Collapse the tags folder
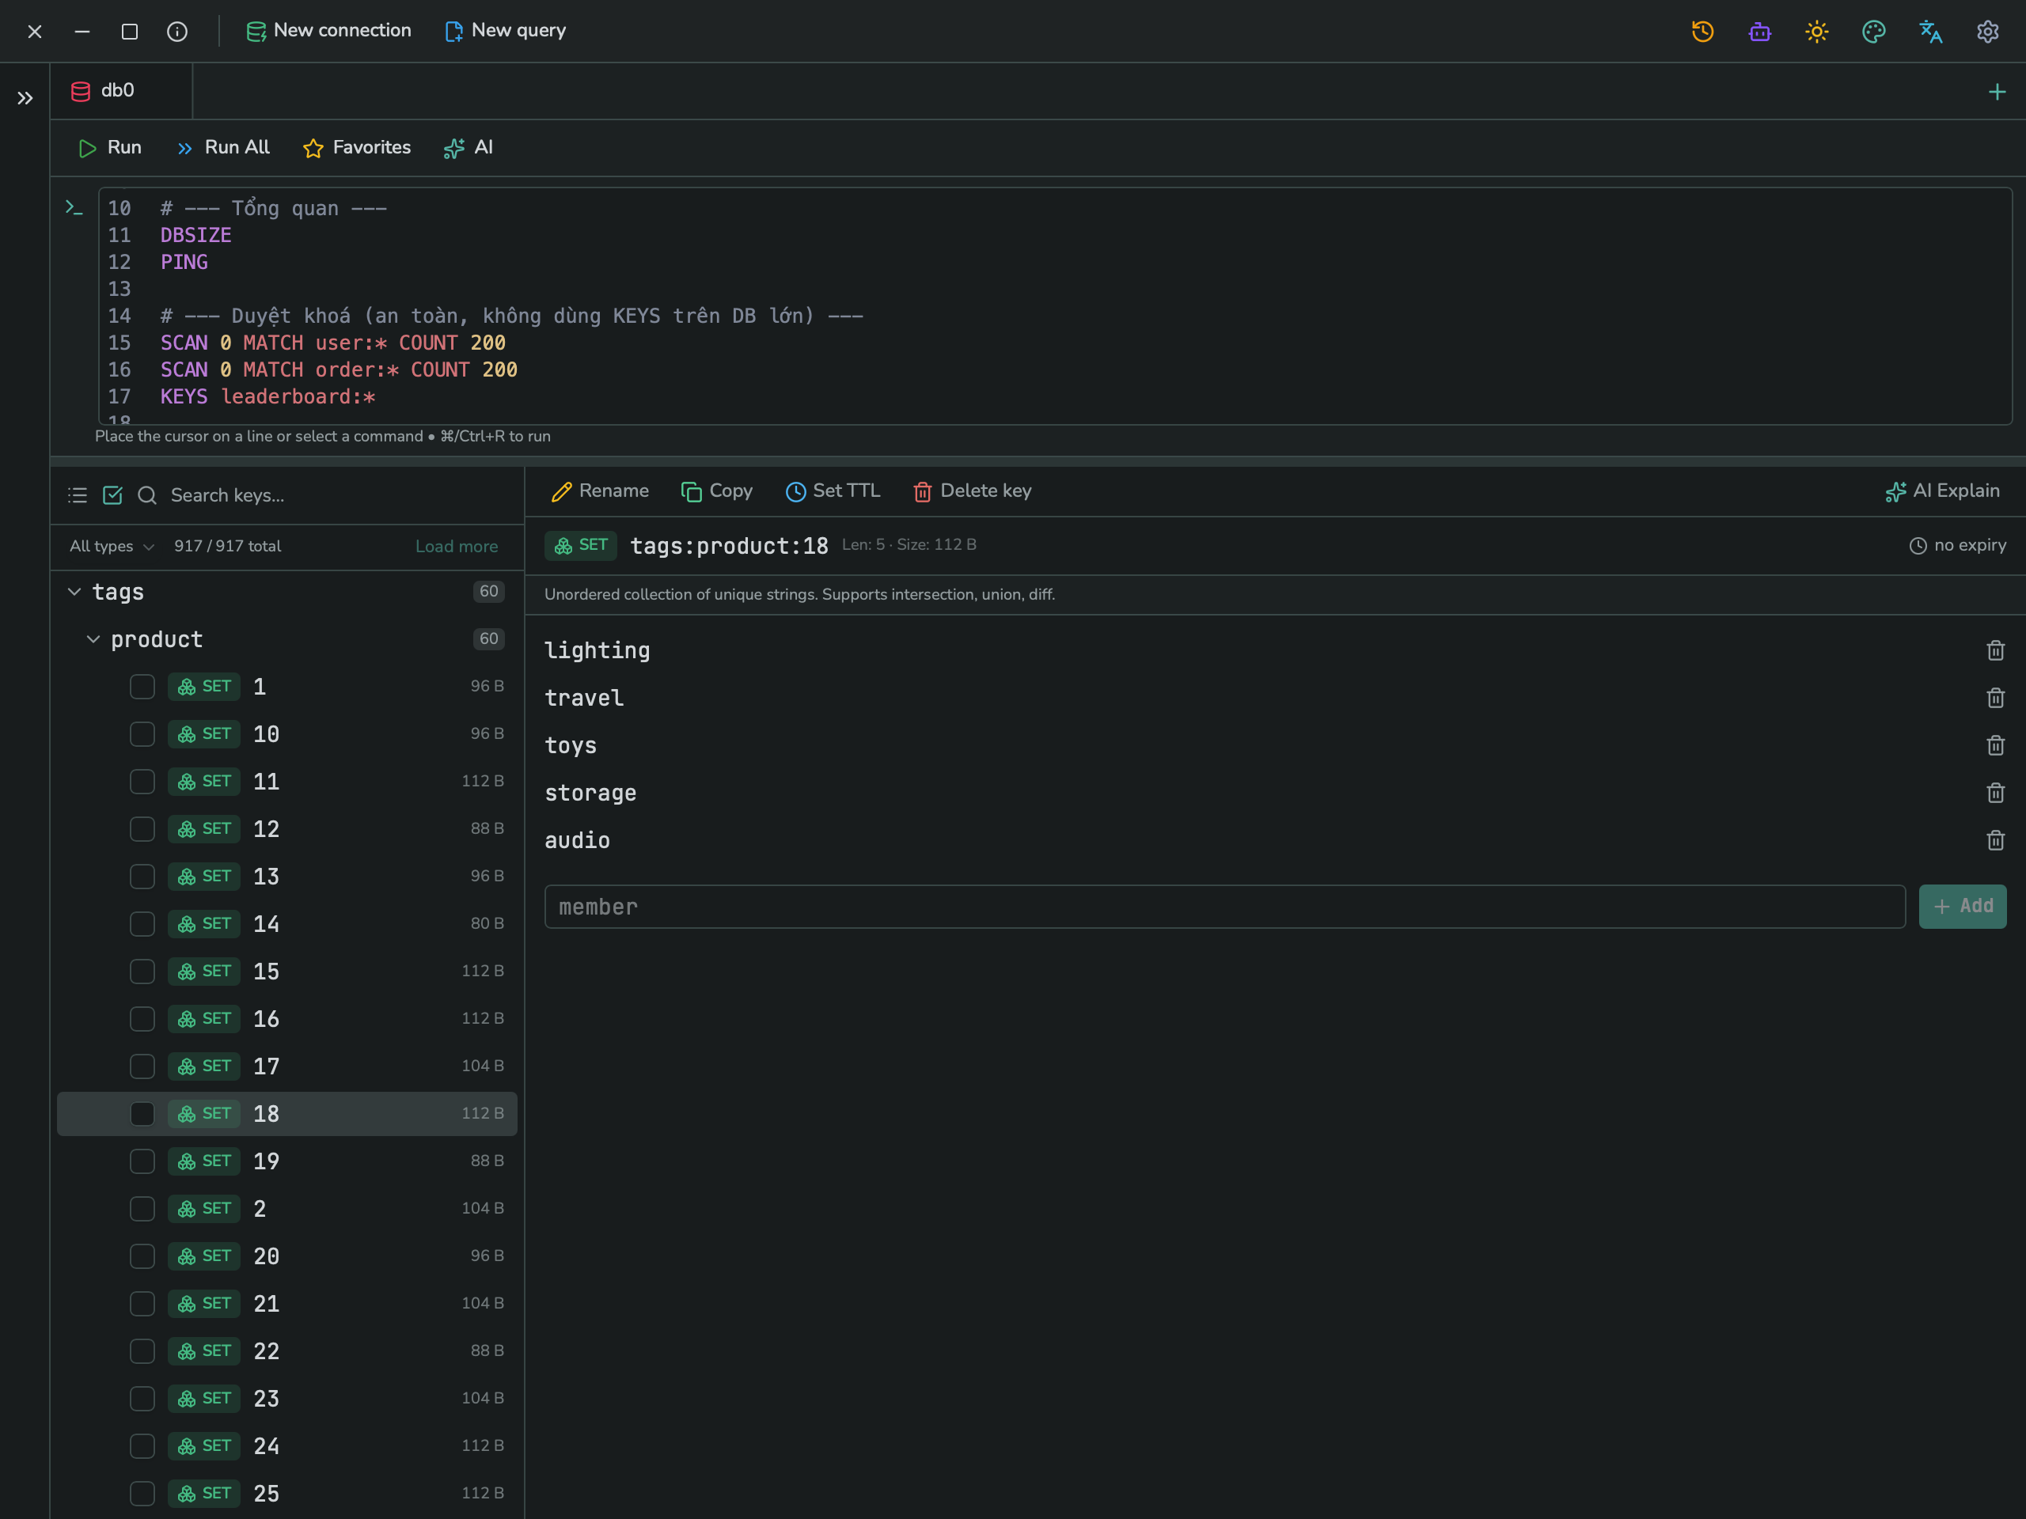Viewport: 2026px width, 1519px height. click(x=74, y=593)
